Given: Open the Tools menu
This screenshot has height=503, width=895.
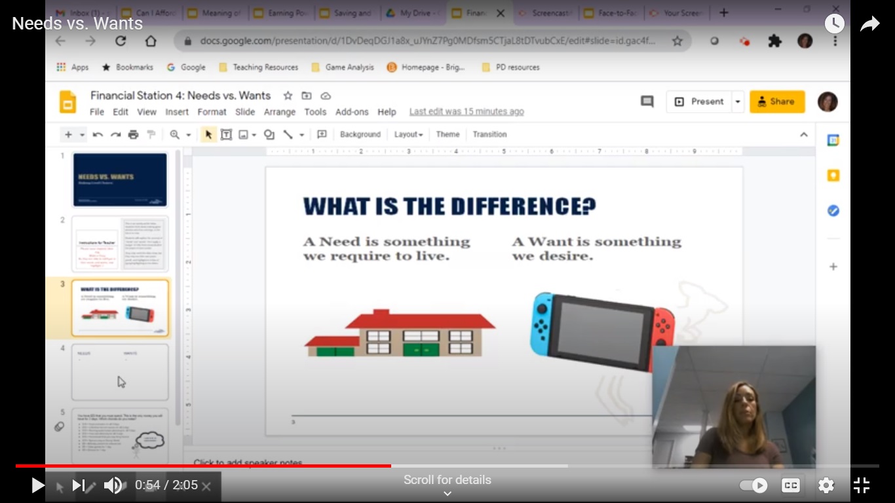Looking at the screenshot, I should coord(315,112).
